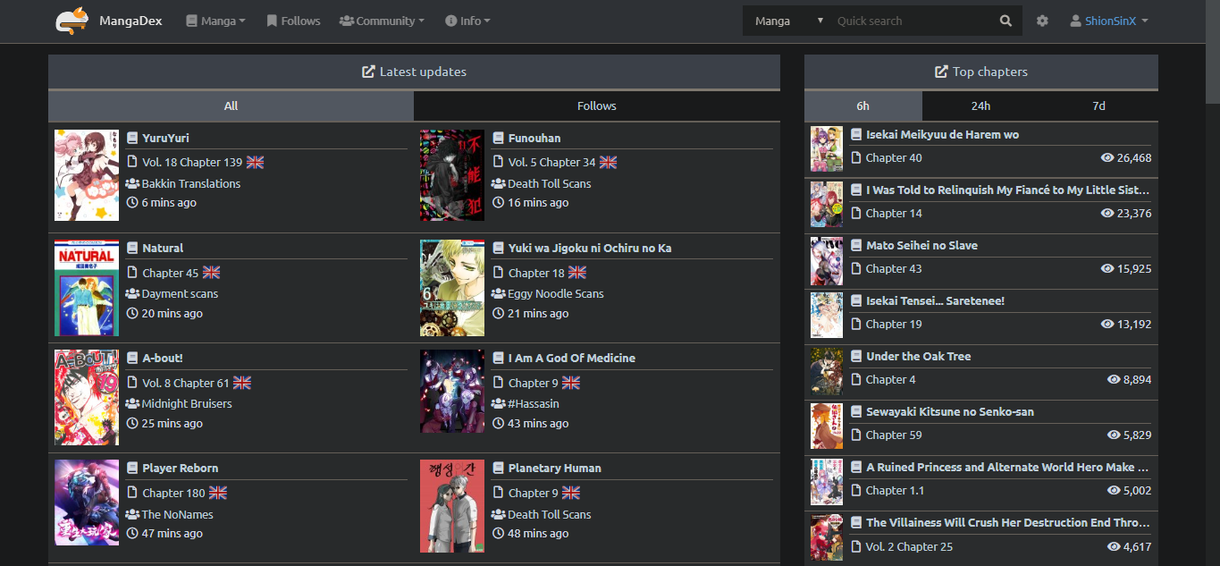
Task: Open the Isekai Meikyuu de Harem wo cover
Action: (827, 149)
